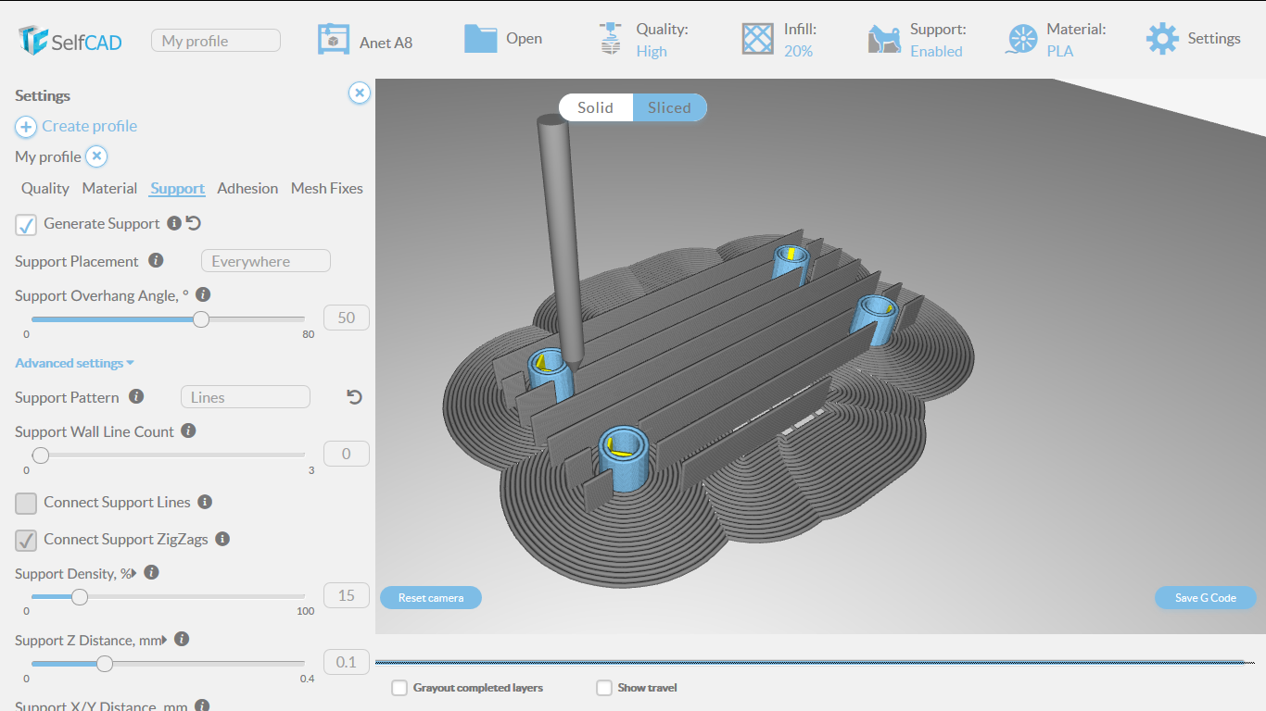Switch to the Adhesion tab
Image resolution: width=1266 pixels, height=711 pixels.
[x=247, y=188]
